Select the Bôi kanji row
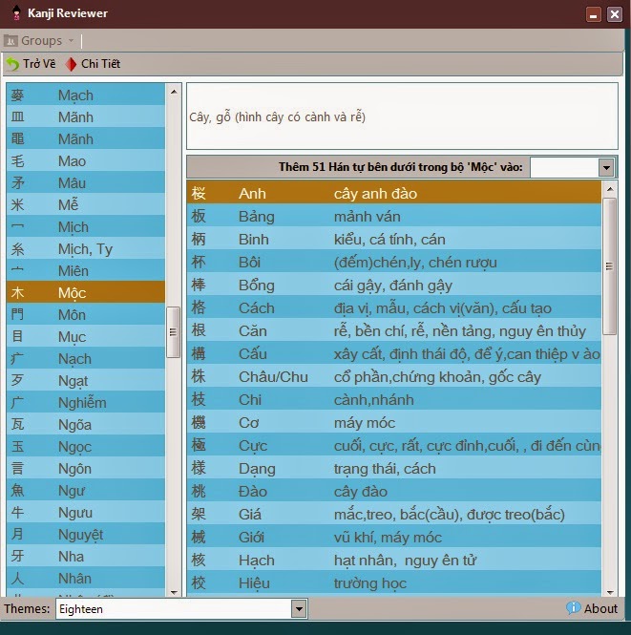Screen dimensions: 631x635 [x=394, y=263]
